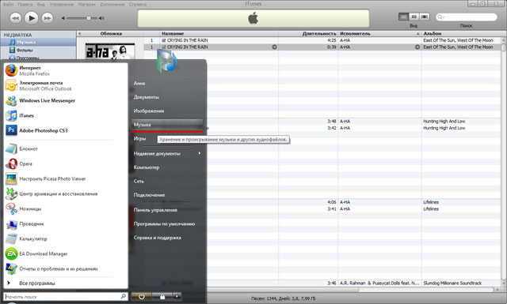The height and width of the screenshot is (304, 507).
Task: Switch iTunes to list view
Action: click(403, 17)
